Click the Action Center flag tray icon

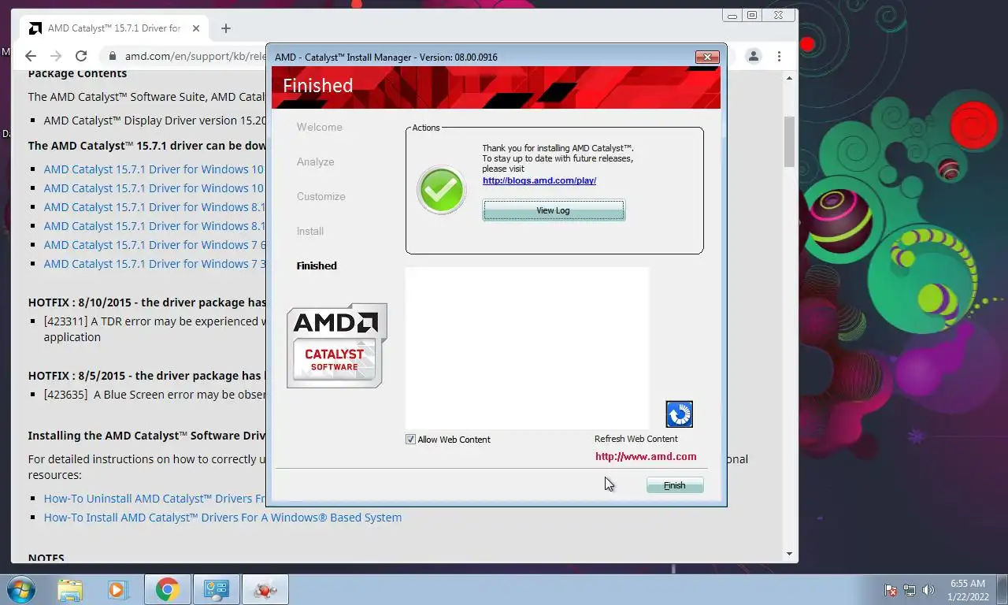pos(891,590)
